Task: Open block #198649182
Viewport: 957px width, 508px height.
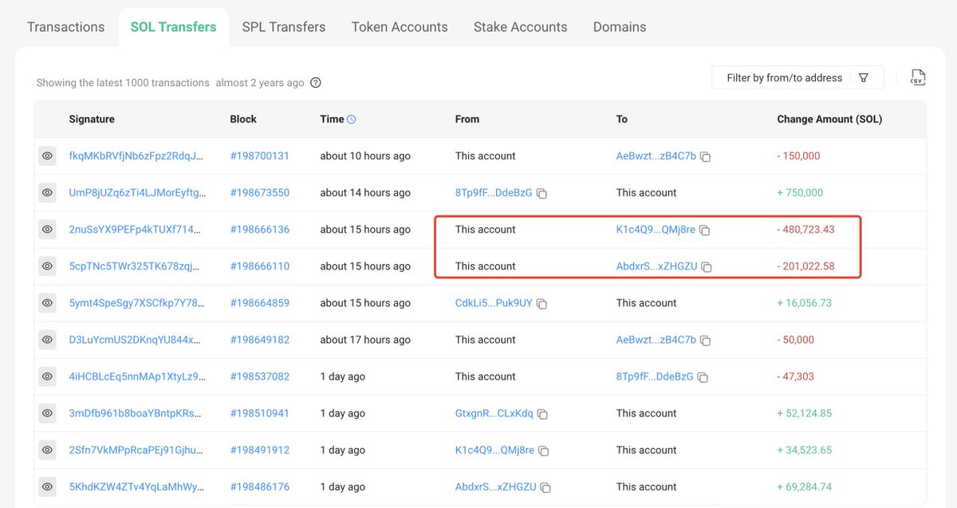Action: [259, 340]
